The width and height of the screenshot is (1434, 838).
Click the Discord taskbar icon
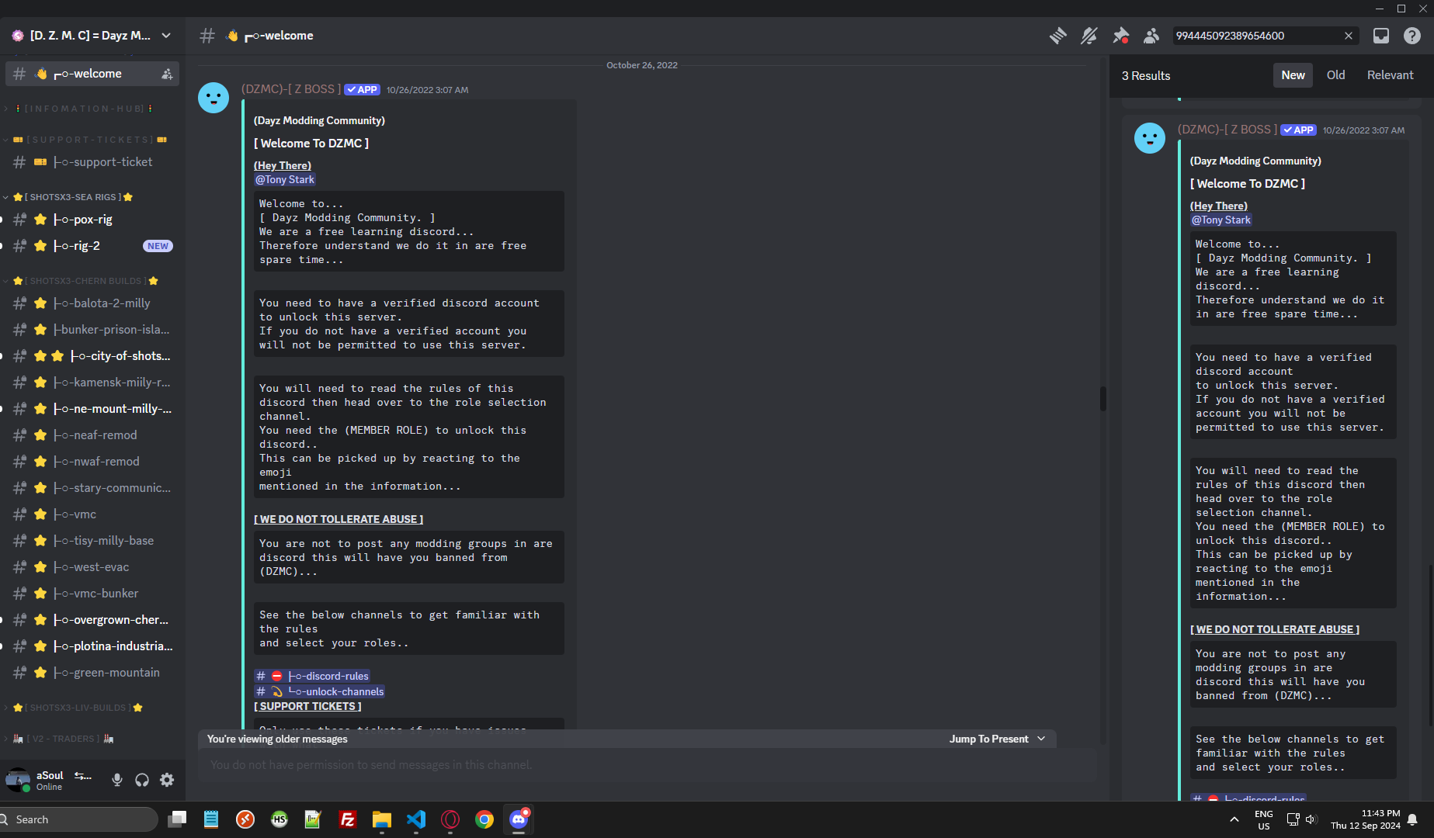point(519,819)
